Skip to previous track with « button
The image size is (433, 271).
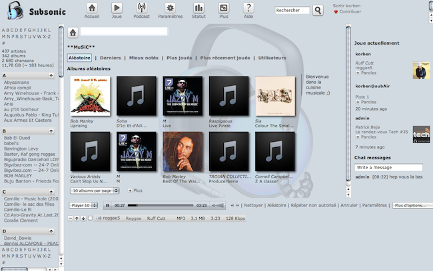pos(232,205)
